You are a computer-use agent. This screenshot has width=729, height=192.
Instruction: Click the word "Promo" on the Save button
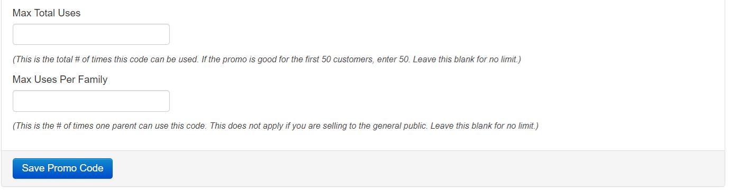pyautogui.click(x=62, y=168)
